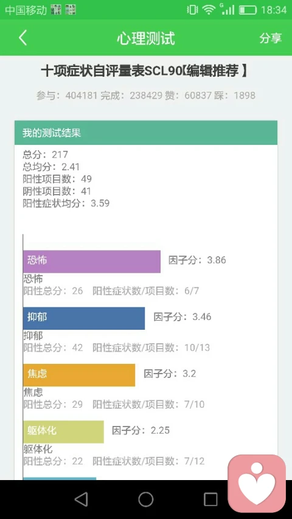Tap the WiFi status icon
292x519 pixels.
pyautogui.click(x=209, y=10)
